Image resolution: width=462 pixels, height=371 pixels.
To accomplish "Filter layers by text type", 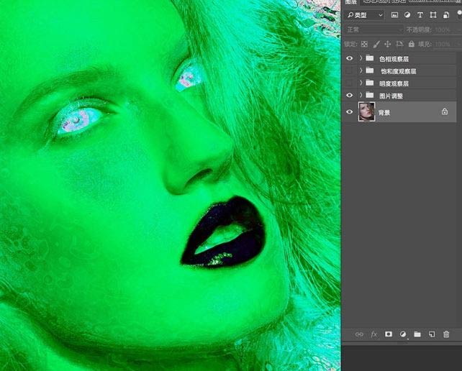I will pos(420,15).
